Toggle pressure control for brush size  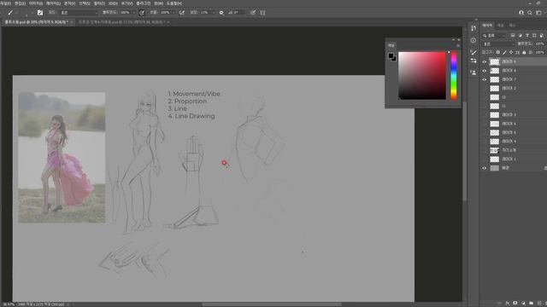tap(253, 13)
